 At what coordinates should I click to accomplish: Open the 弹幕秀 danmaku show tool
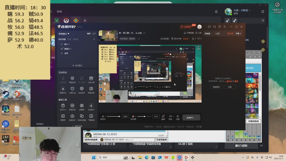tap(63, 116)
